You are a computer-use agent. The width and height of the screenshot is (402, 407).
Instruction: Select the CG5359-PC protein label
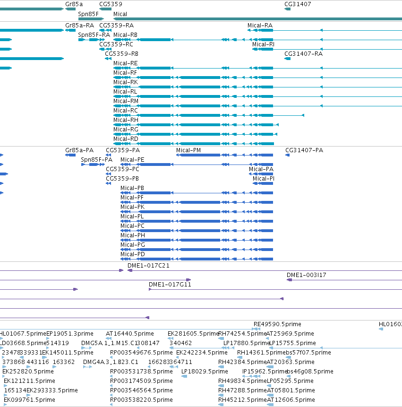(122, 169)
